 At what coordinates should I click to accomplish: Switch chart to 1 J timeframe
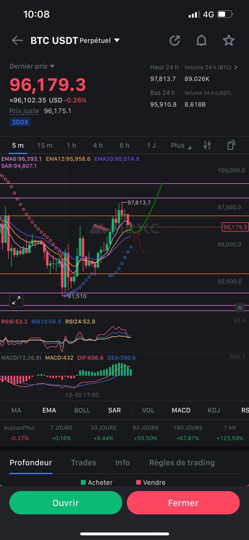point(151,145)
